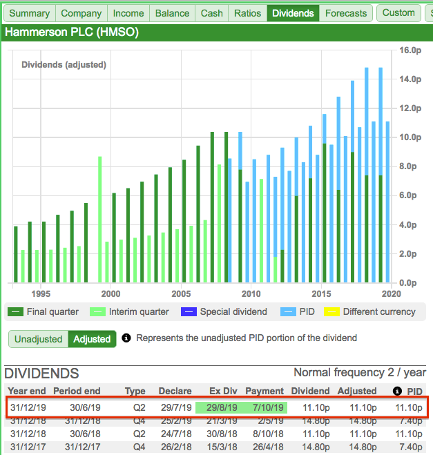Click declare date 26/2/18
Image resolution: width=433 pixels, height=455 pixels.
(177, 447)
